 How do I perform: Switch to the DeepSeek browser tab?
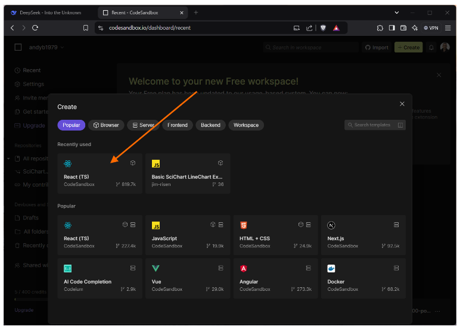point(50,13)
